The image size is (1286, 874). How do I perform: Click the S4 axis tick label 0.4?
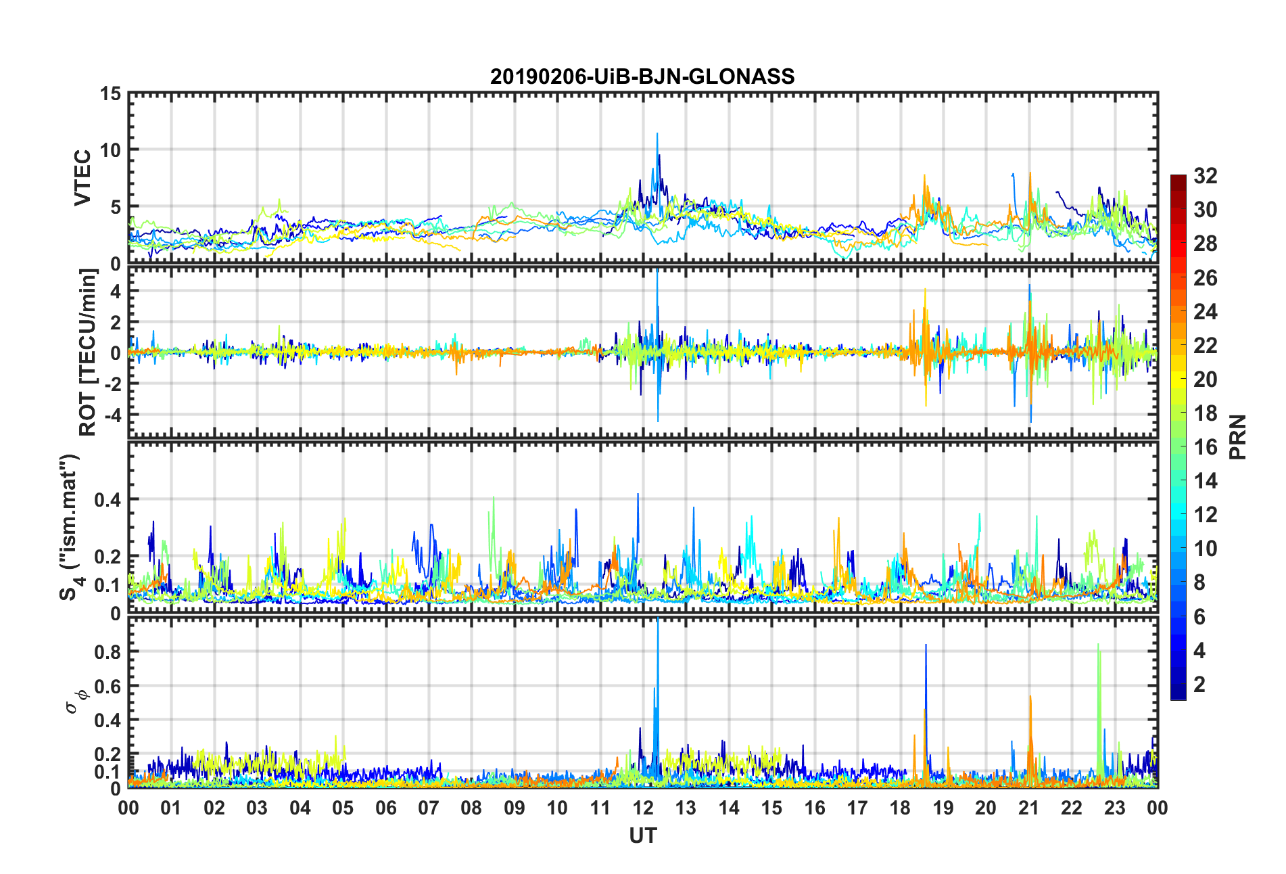coord(108,500)
